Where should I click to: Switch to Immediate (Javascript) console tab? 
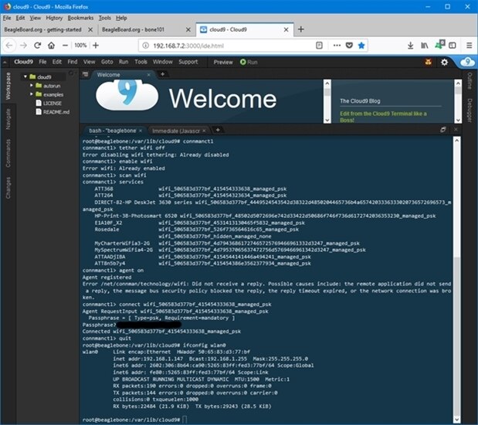pos(176,131)
